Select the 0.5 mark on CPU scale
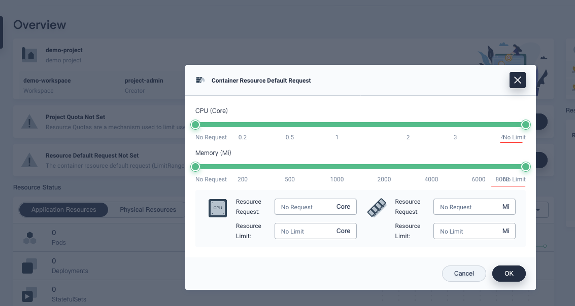Image resolution: width=575 pixels, height=306 pixels. pos(290,137)
